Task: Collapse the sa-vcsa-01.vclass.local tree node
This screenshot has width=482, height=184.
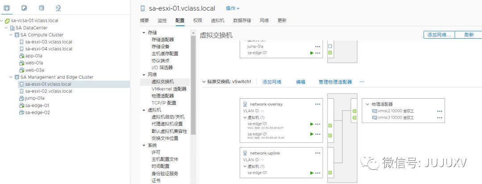Action: point(2,21)
